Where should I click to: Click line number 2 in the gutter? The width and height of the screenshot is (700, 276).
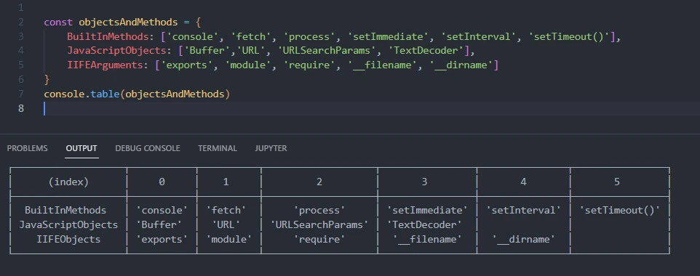[x=21, y=22]
